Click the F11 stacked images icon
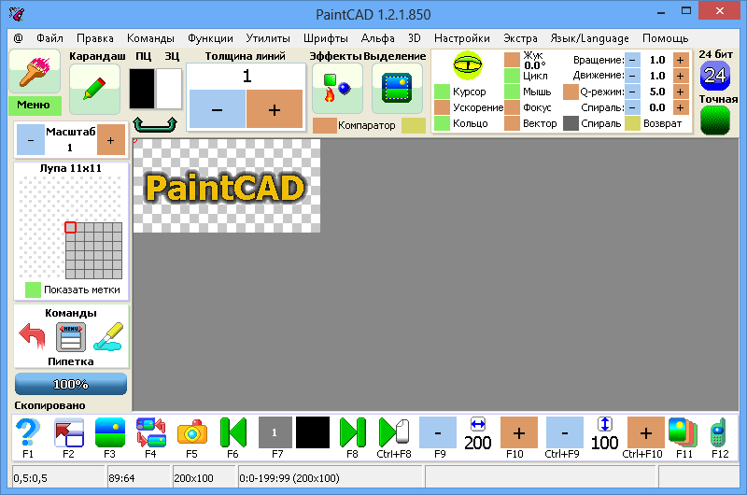Viewport: 747px width, 495px height. pos(684,432)
